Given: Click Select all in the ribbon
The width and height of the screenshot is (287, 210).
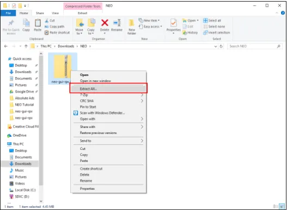Looking at the screenshot, I should click(212, 21).
